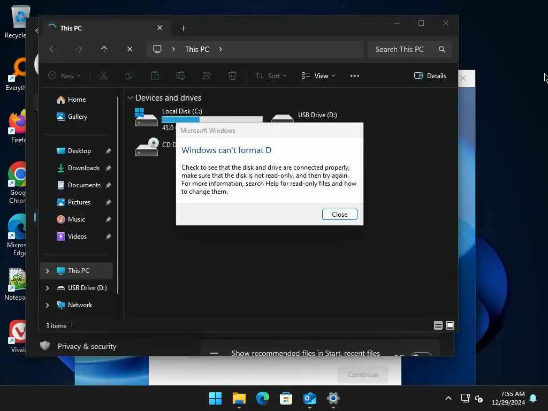Click the network tray icon
The height and width of the screenshot is (411, 548).
pos(465,398)
